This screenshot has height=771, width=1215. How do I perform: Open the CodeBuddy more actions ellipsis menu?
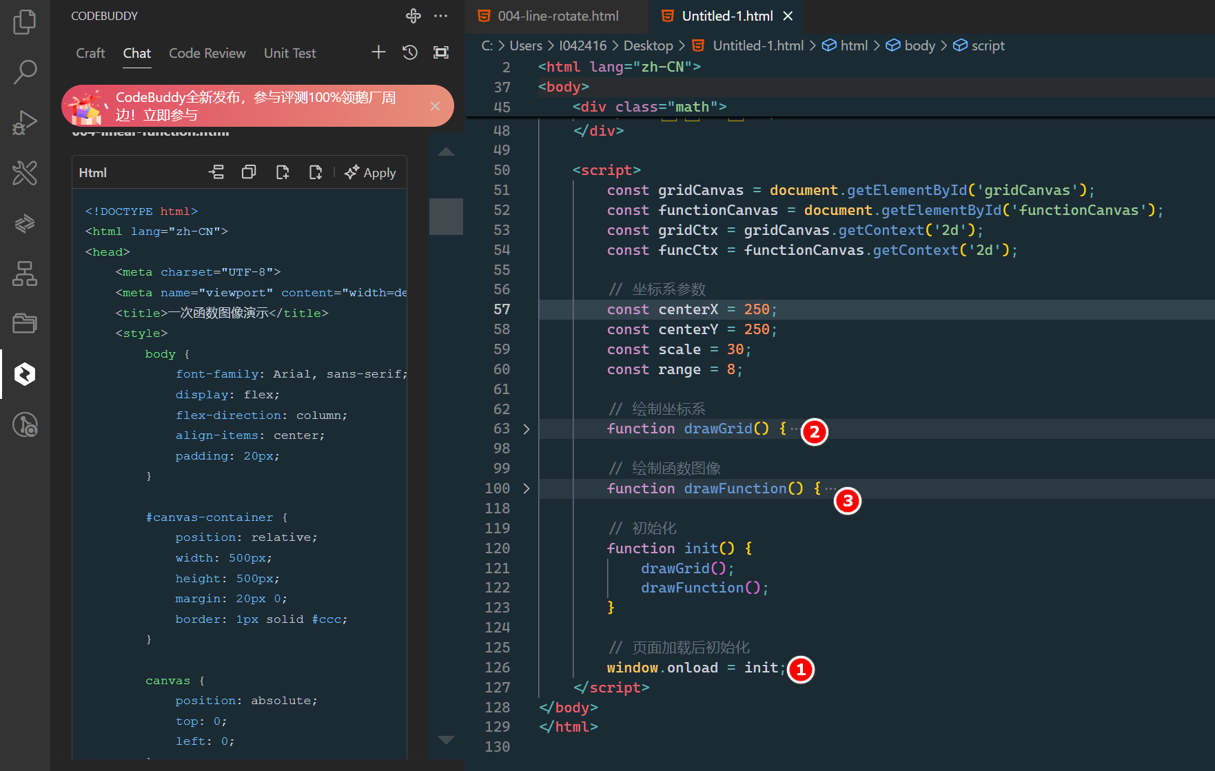click(x=441, y=16)
